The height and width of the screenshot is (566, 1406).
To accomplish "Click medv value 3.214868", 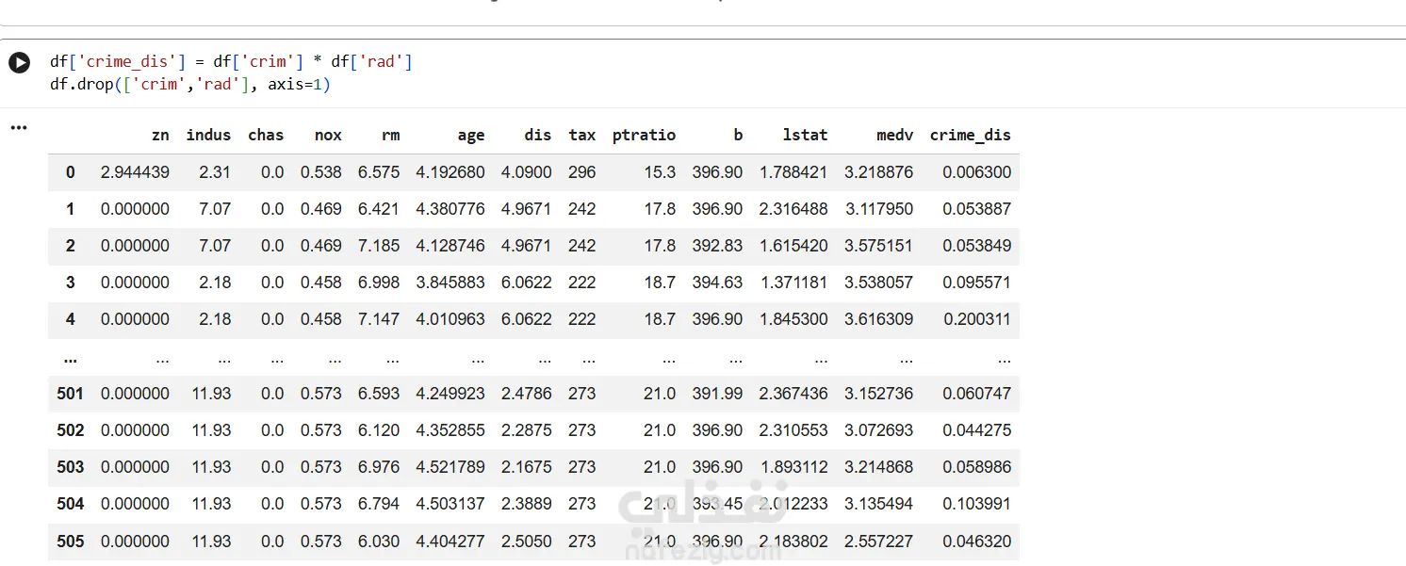I will [878, 467].
